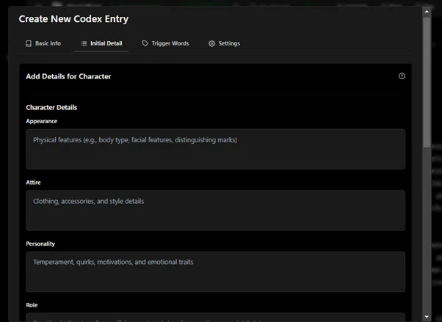Open the Trigger Words tab

(x=170, y=44)
